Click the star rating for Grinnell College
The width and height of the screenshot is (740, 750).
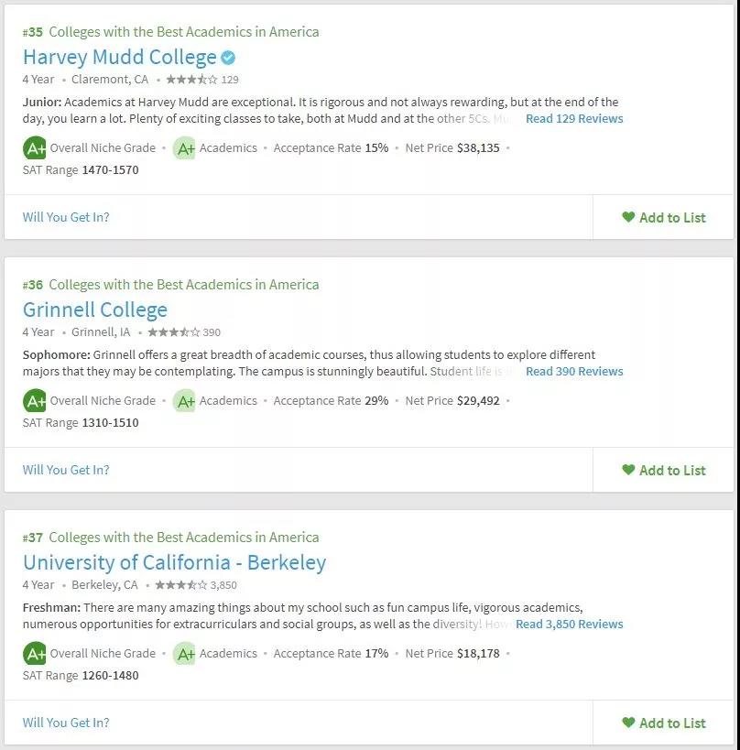coord(174,332)
